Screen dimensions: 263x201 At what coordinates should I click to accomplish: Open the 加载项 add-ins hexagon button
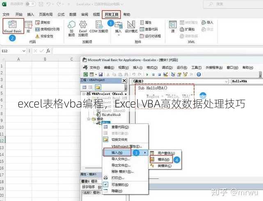click(x=71, y=28)
